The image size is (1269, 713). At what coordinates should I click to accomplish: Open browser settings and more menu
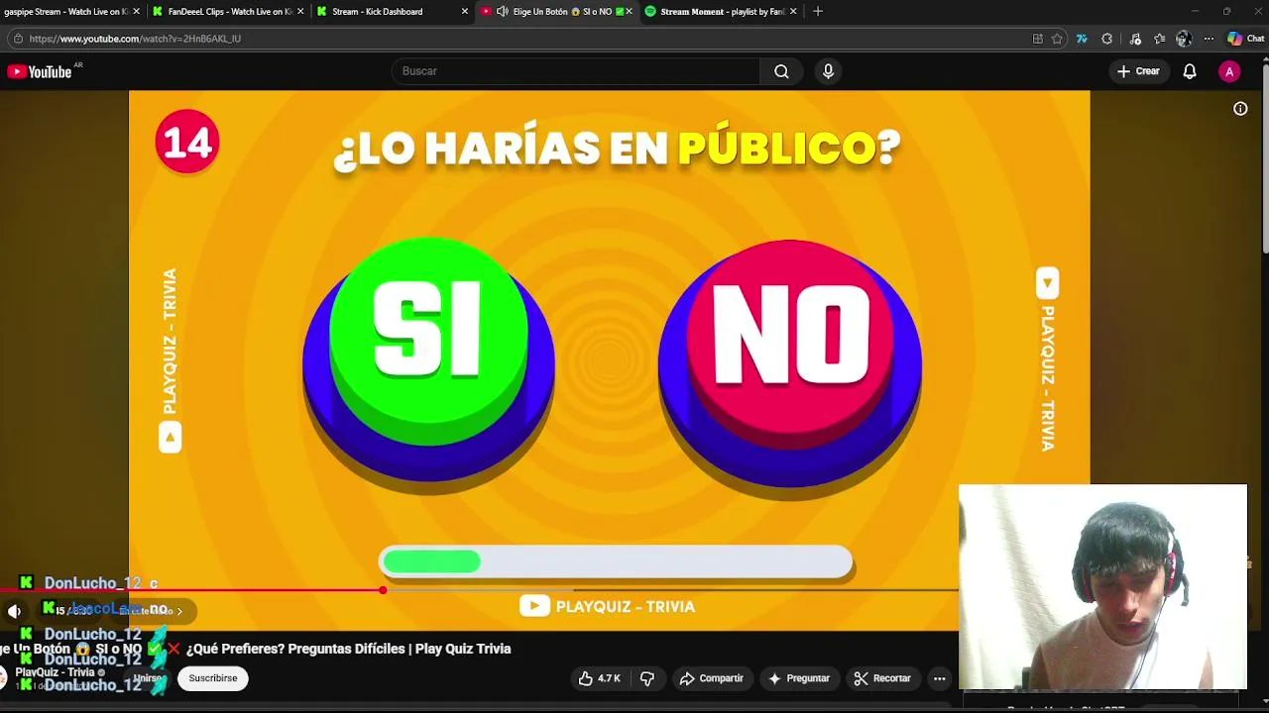pyautogui.click(x=1209, y=39)
